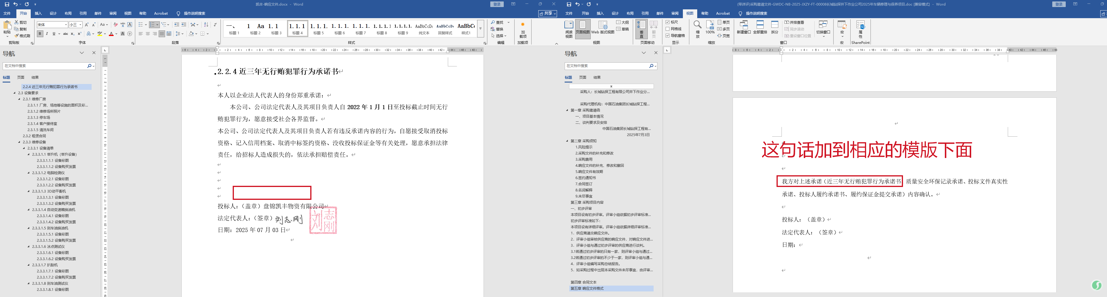Apply the red font color button
The image size is (1107, 297).
pyautogui.click(x=111, y=34)
